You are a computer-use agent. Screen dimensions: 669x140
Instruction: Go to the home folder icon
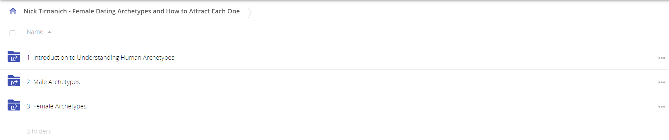[13, 11]
